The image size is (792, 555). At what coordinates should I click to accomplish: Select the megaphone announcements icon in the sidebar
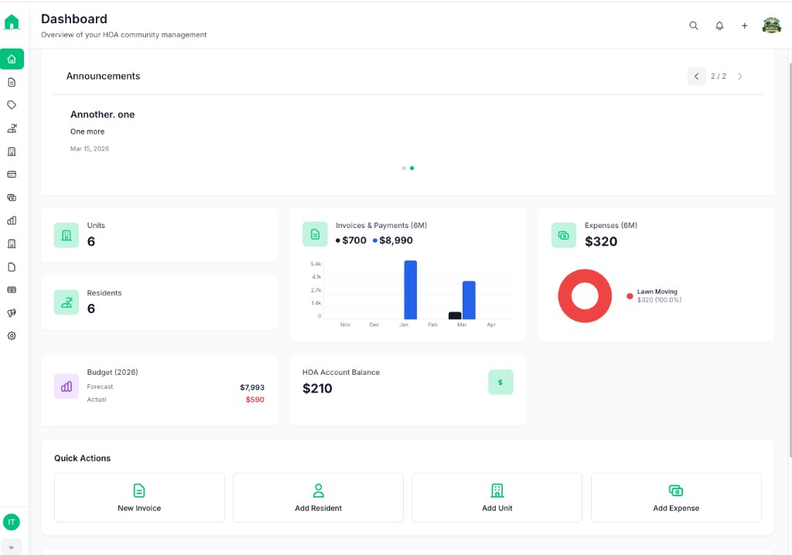(x=12, y=312)
